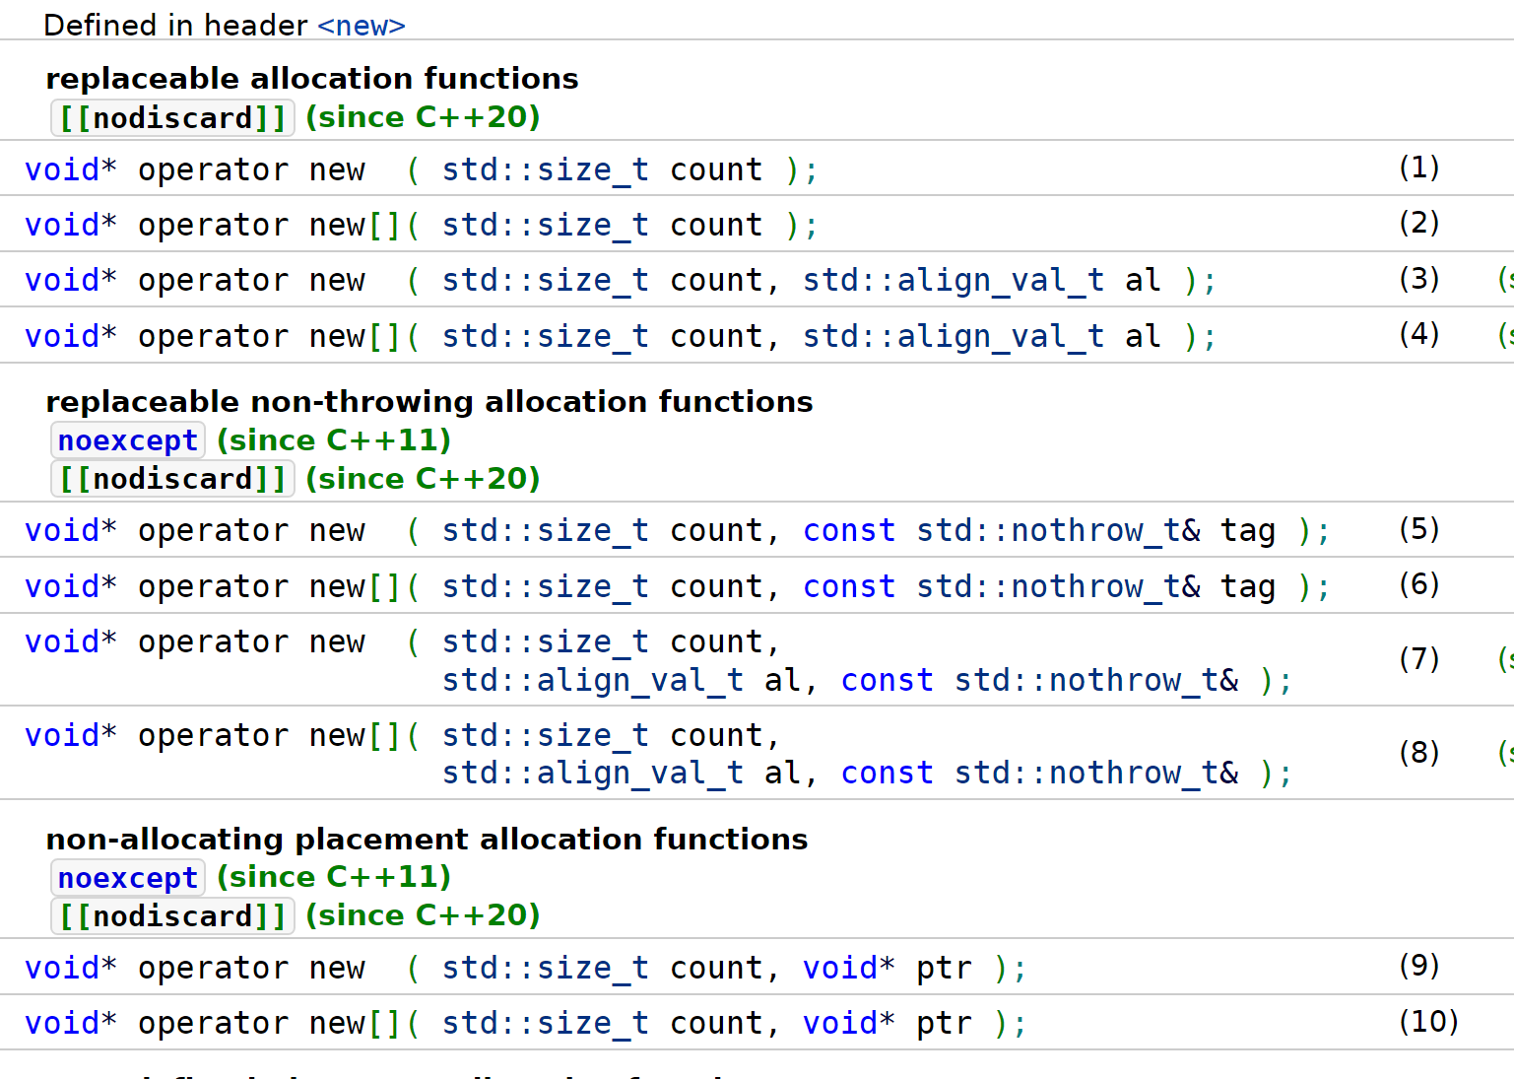Viewport: 1514px width, 1079px height.
Task: Open std::nothrow_t link in declaration (8)
Action: click(x=1086, y=773)
